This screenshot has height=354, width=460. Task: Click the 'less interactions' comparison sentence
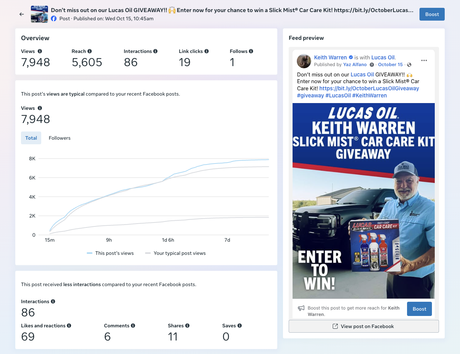click(x=108, y=284)
